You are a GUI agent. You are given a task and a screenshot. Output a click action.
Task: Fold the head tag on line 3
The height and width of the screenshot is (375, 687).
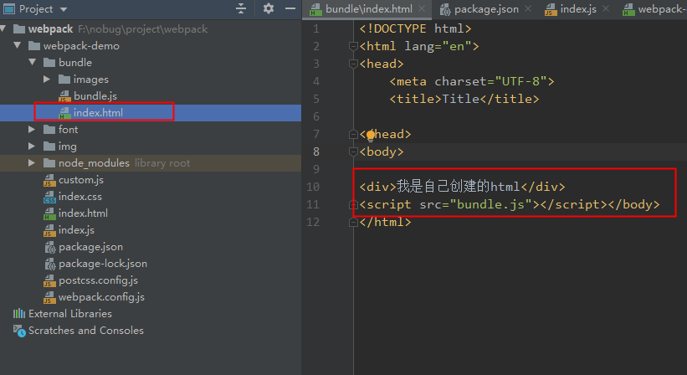click(x=353, y=64)
